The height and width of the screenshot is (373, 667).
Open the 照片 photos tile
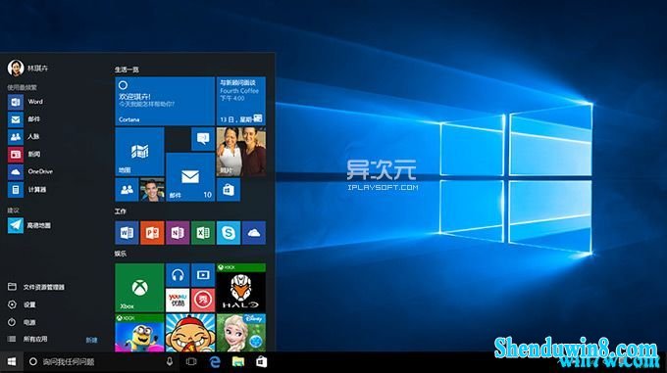tap(240, 152)
